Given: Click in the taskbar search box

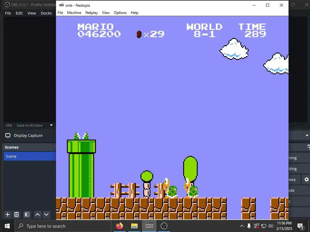Looking at the screenshot, I should (x=63, y=226).
